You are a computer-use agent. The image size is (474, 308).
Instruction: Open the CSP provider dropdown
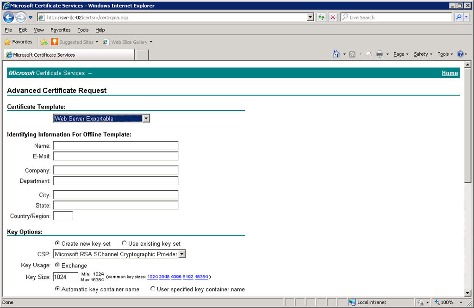coord(119,254)
